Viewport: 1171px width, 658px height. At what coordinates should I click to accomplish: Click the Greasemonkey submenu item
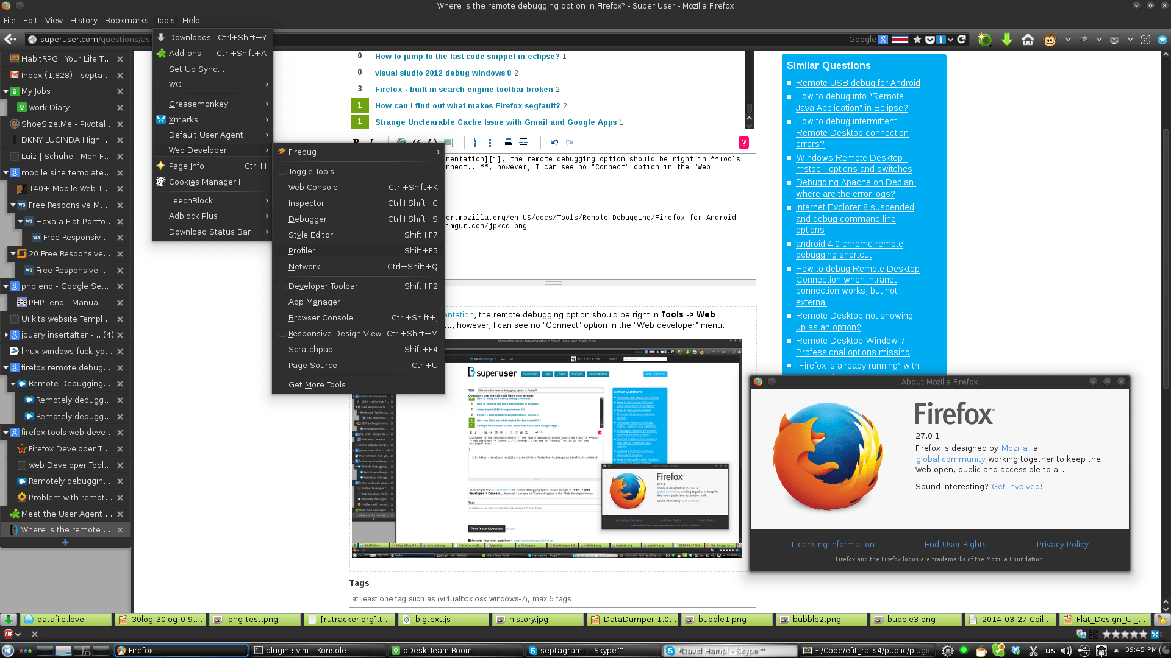pyautogui.click(x=212, y=104)
